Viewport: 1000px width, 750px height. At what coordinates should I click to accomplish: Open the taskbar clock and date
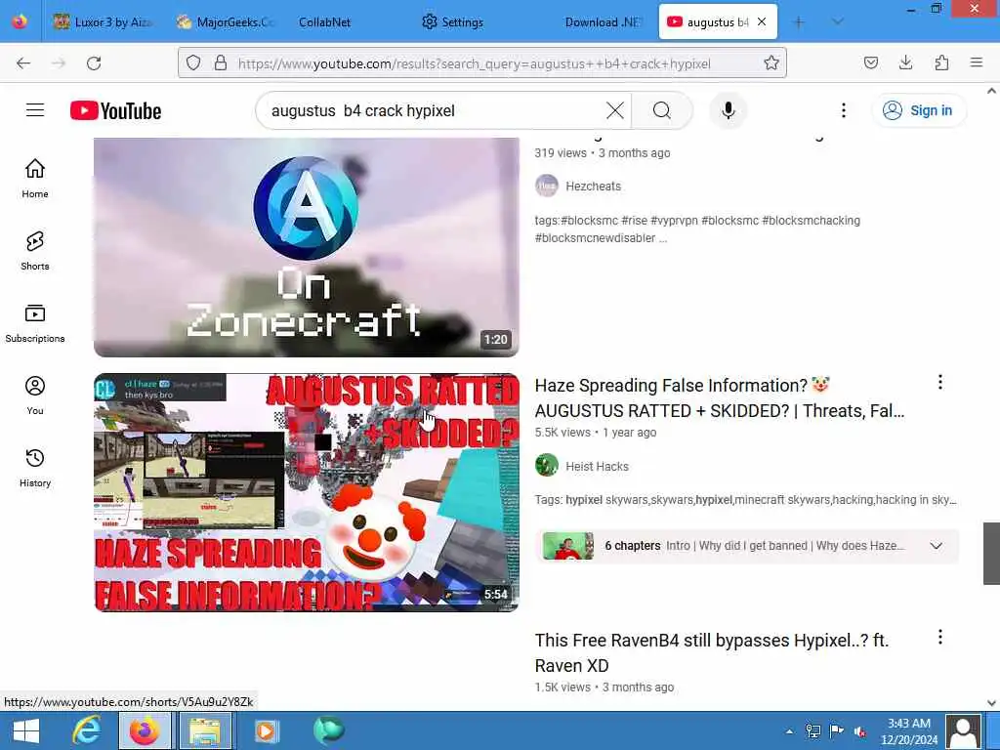coord(909,731)
